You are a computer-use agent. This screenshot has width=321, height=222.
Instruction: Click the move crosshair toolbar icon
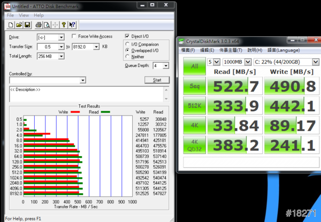55,25
